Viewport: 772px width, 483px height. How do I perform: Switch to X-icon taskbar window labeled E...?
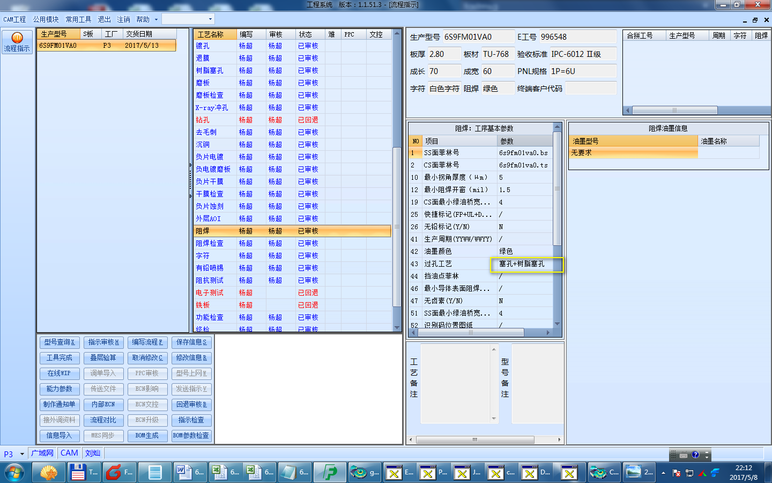(399, 472)
